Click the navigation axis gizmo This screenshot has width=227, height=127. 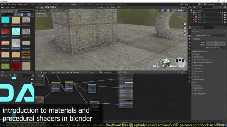click(182, 18)
